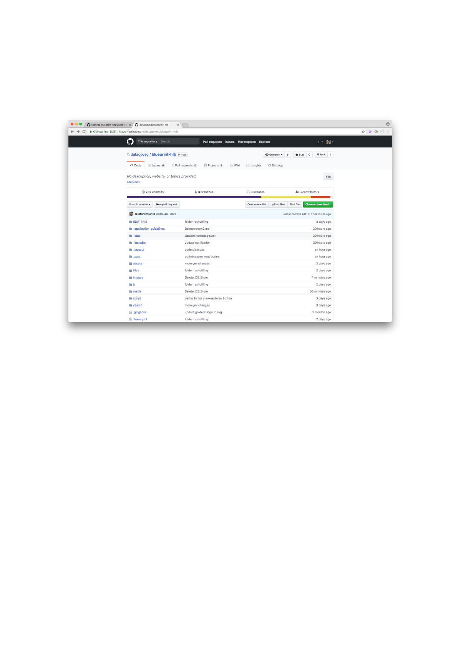The image size is (458, 649).
Task: Click the fork count 1
Action: [x=330, y=155]
